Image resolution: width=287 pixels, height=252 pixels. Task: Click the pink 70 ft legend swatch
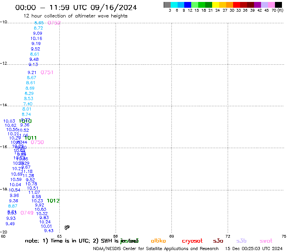point(271,5)
